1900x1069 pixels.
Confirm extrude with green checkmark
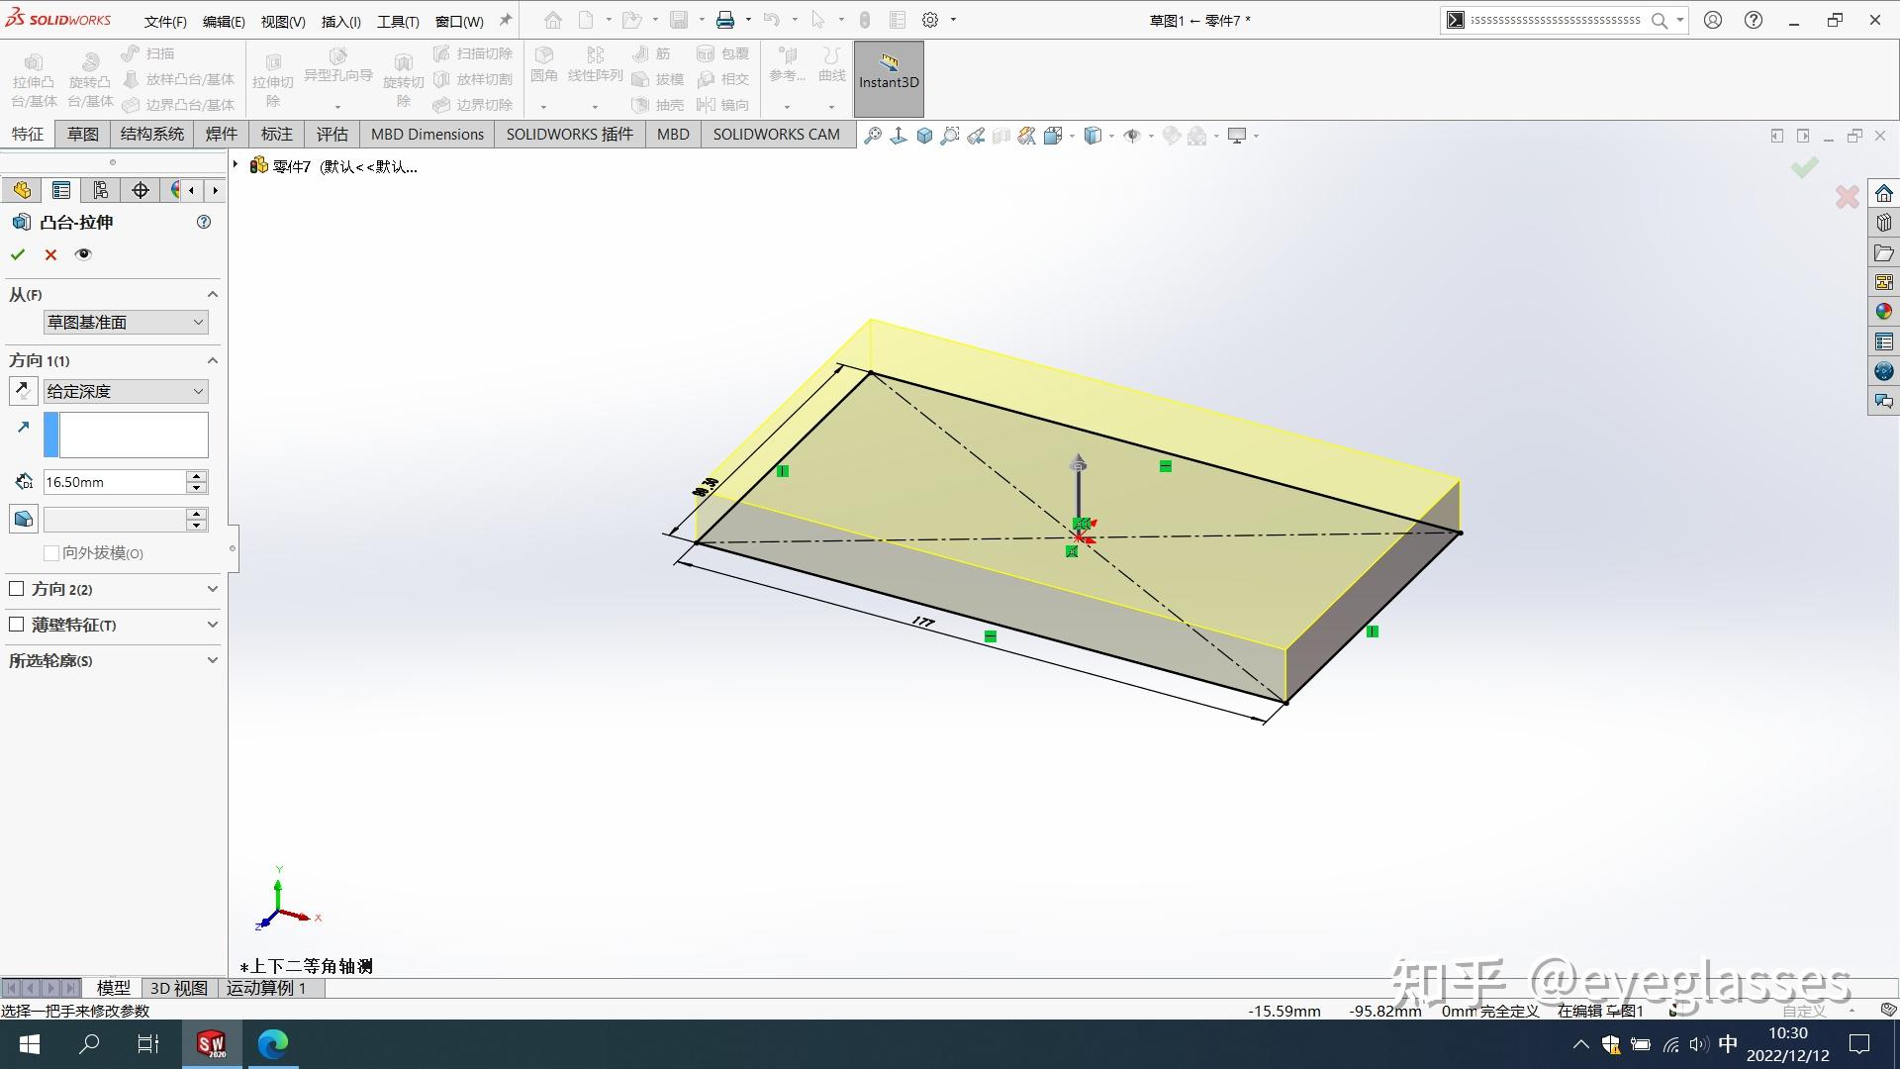pyautogui.click(x=18, y=254)
